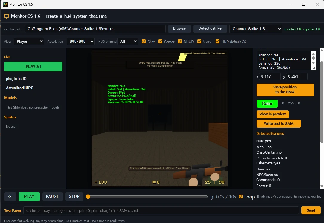This screenshot has width=324, height=223.
Task: Click the textarea resize grip
Action: pyautogui.click(x=314, y=68)
